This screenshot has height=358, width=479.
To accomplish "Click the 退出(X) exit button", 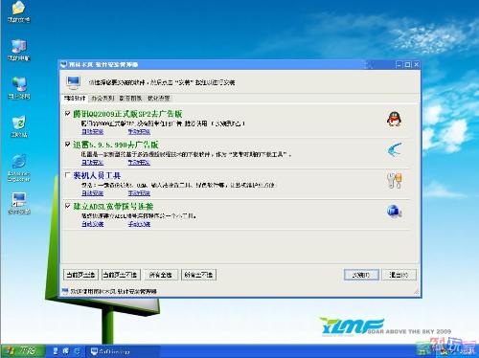I will (x=399, y=275).
